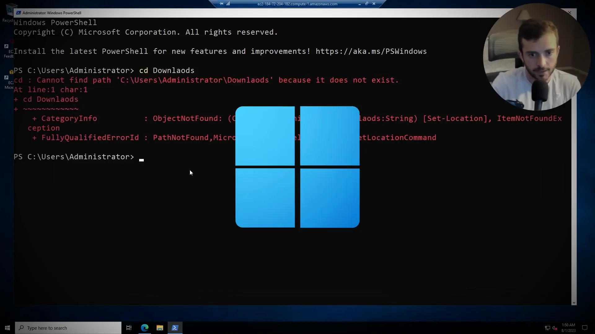Restore down the remote desktop session
The height and width of the screenshot is (334, 595).
coord(367,4)
